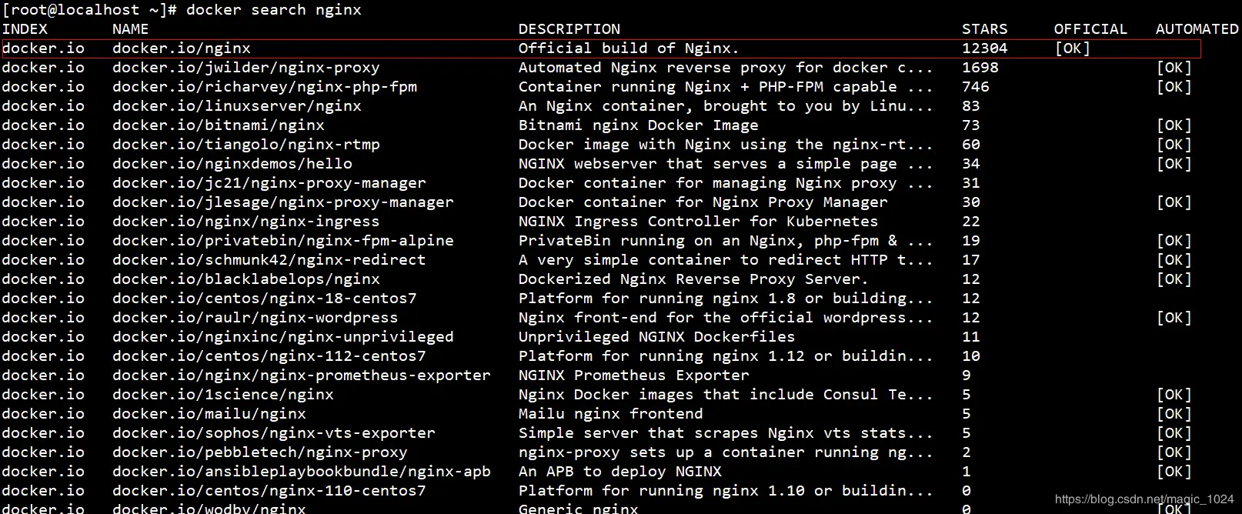Click 'NGINX Ingress Controller for Kubernetes' description
The image size is (1242, 514).
point(699,222)
